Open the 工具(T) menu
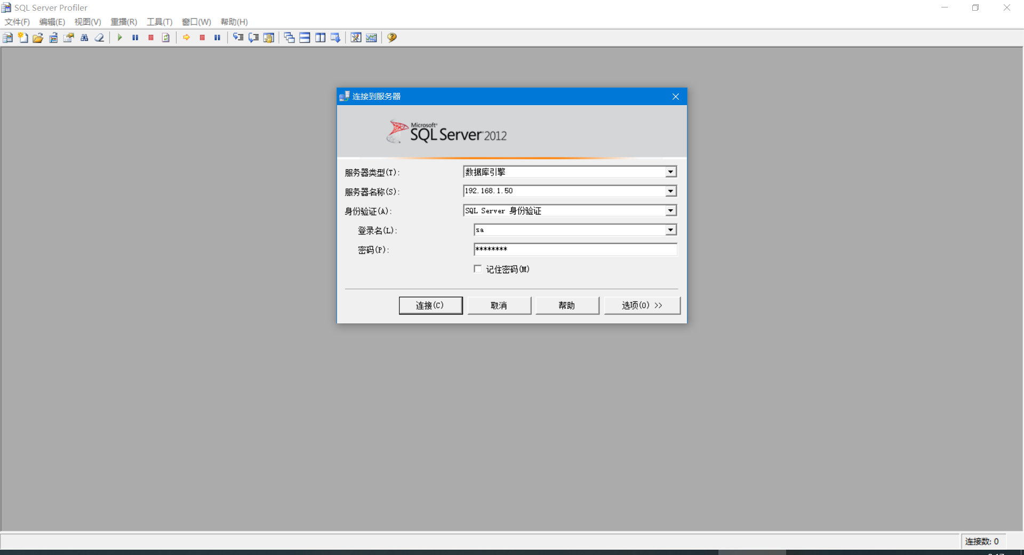The height and width of the screenshot is (555, 1024). pos(159,22)
